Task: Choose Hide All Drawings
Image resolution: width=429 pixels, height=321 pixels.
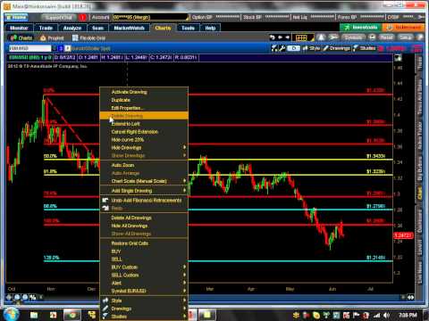Action: (144, 226)
